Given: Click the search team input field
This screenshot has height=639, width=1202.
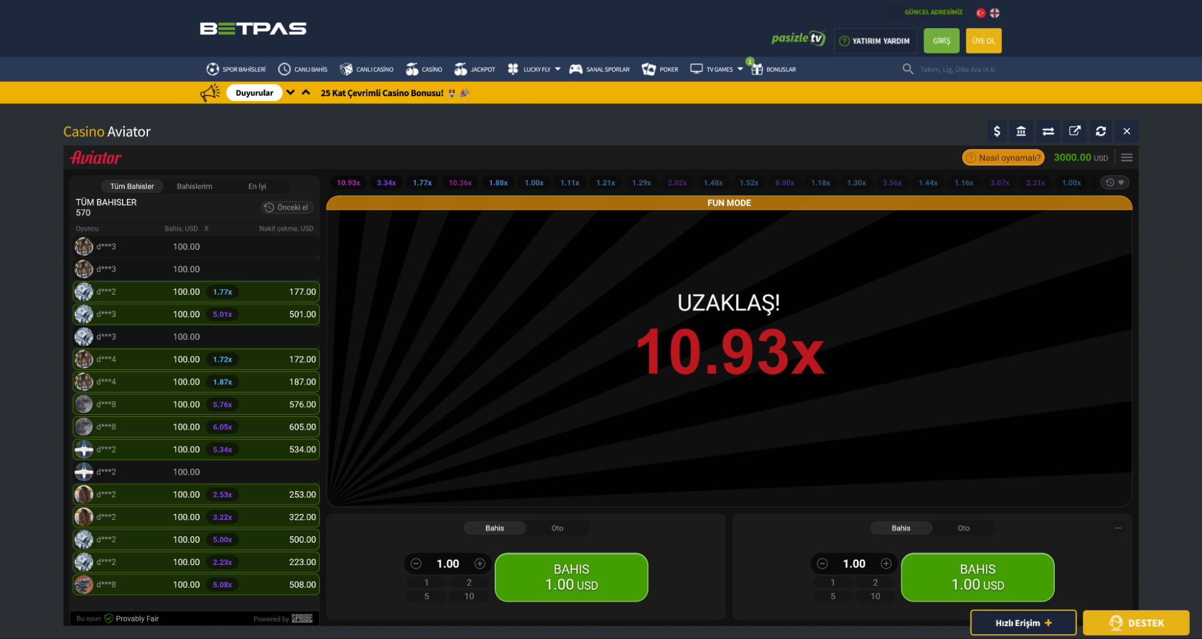Looking at the screenshot, I should click(x=958, y=69).
